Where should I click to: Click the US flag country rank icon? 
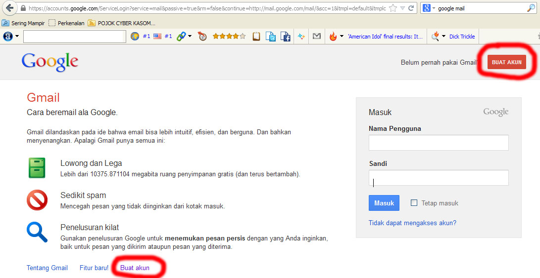[157, 36]
